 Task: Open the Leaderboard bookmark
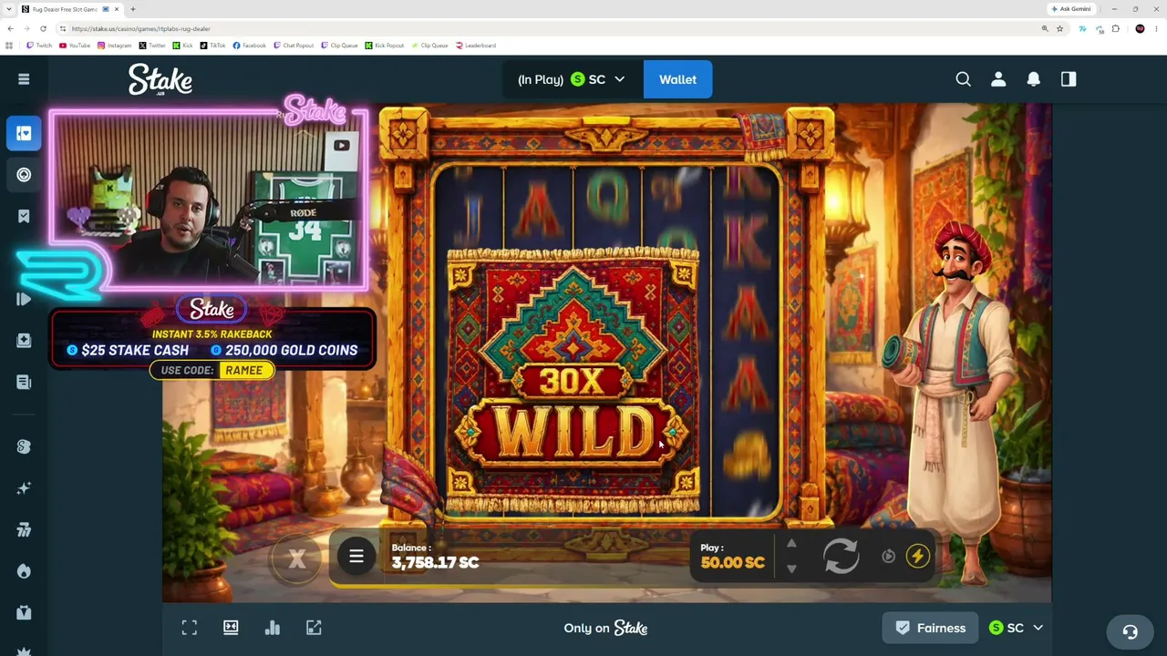[476, 45]
